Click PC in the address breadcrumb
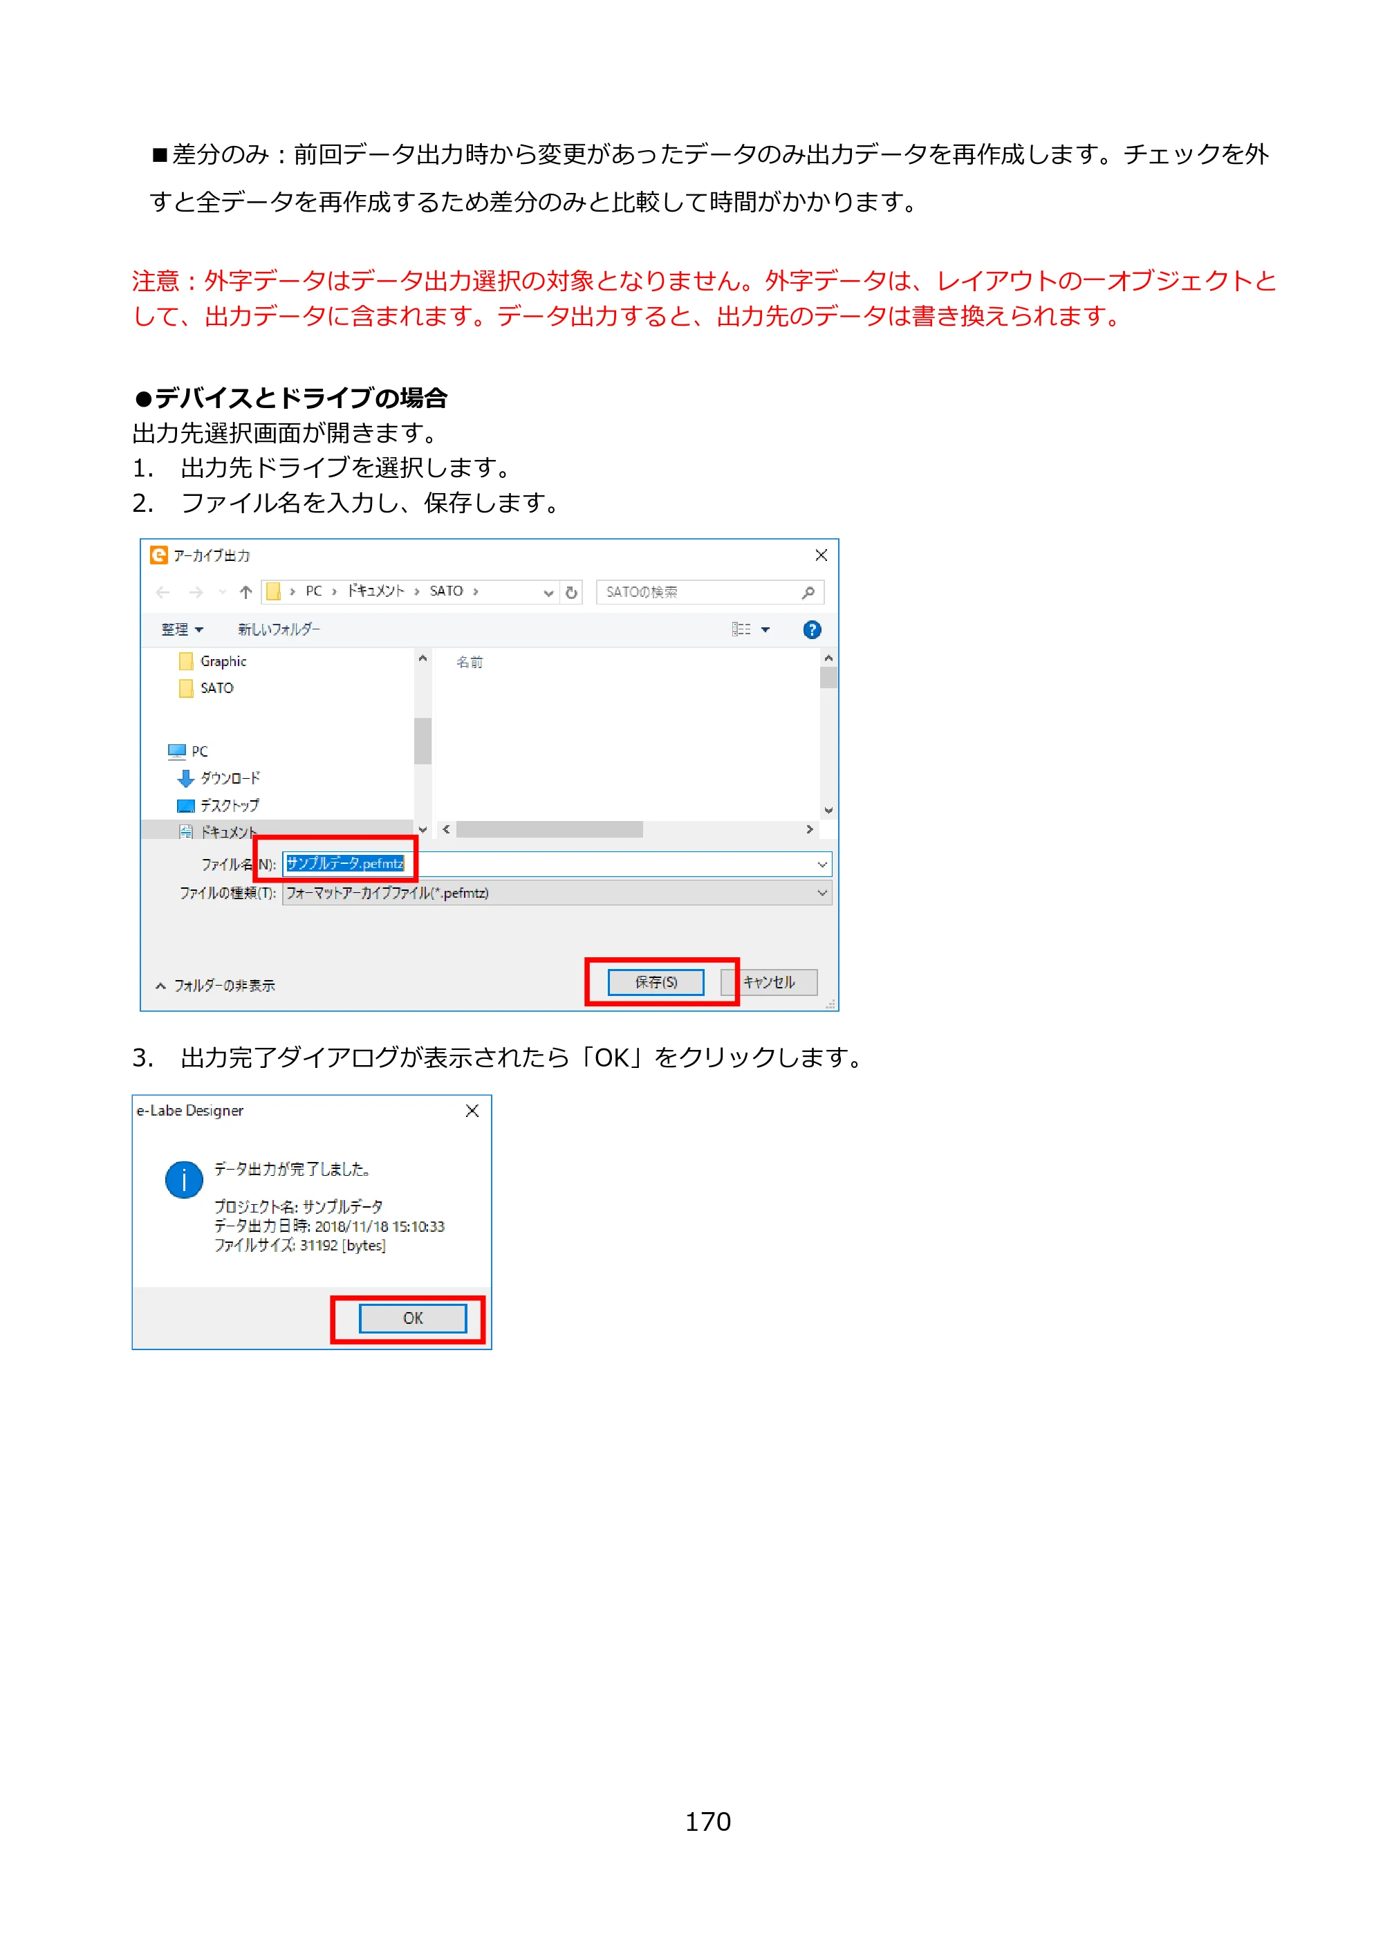The width and height of the screenshot is (1383, 1956). pyautogui.click(x=313, y=591)
